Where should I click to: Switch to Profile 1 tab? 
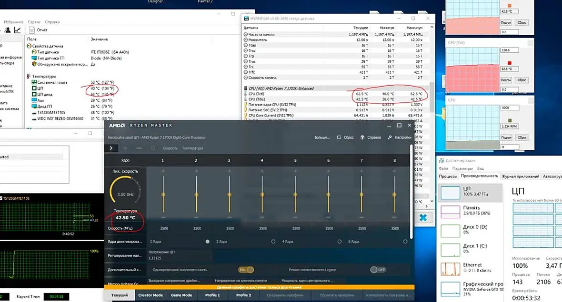212,295
